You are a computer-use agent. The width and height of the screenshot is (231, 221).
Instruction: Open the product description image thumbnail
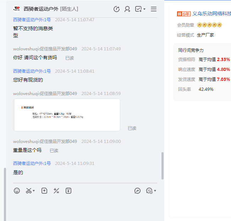click(67, 115)
